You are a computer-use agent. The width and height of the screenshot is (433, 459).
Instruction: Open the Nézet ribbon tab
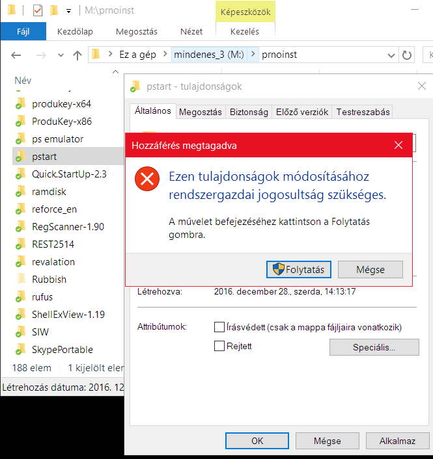coord(191,31)
